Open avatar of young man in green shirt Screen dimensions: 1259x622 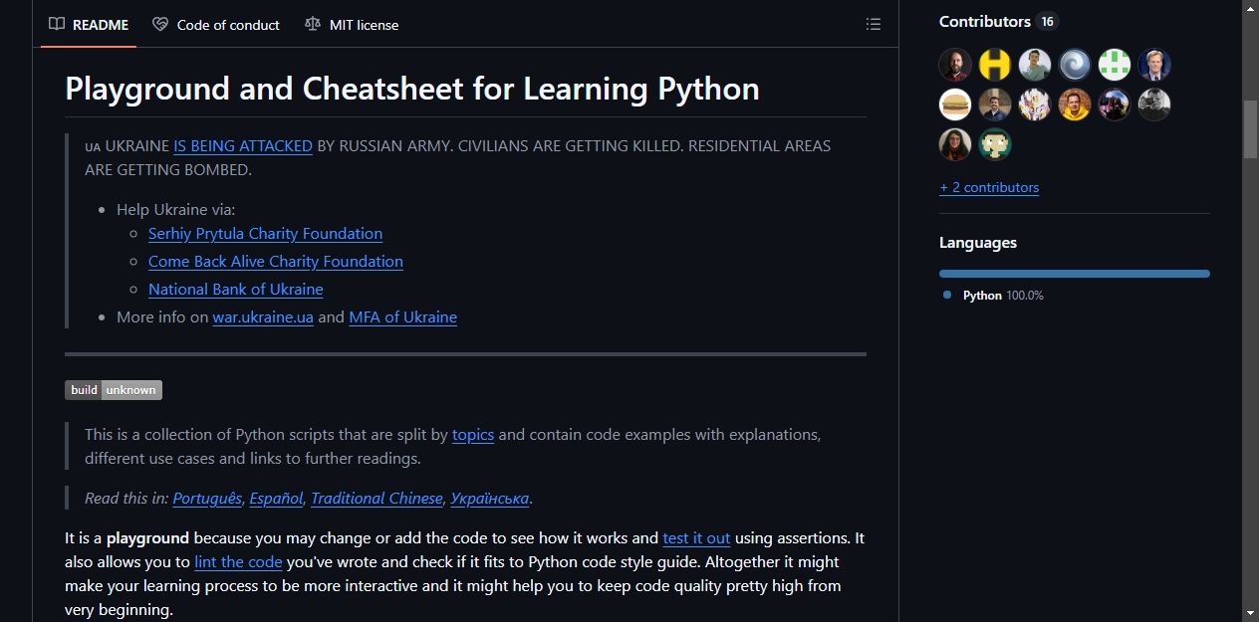(x=1035, y=65)
